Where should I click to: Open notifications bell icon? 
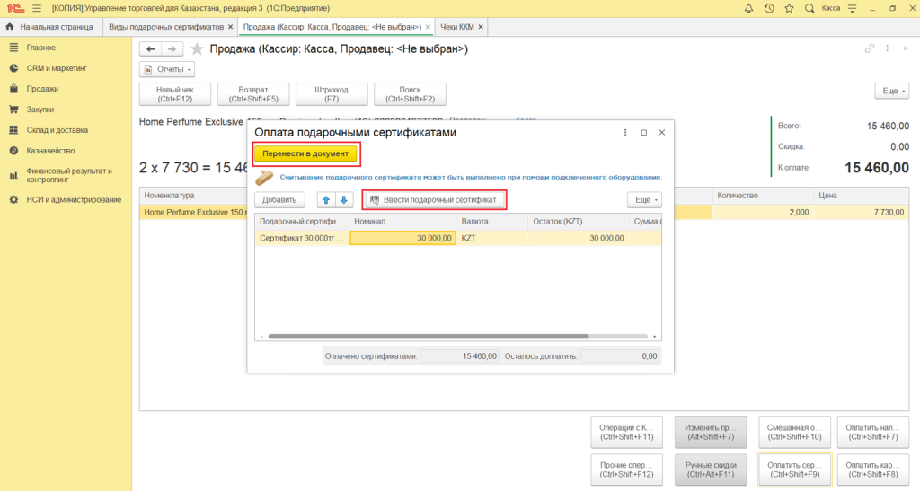(748, 8)
